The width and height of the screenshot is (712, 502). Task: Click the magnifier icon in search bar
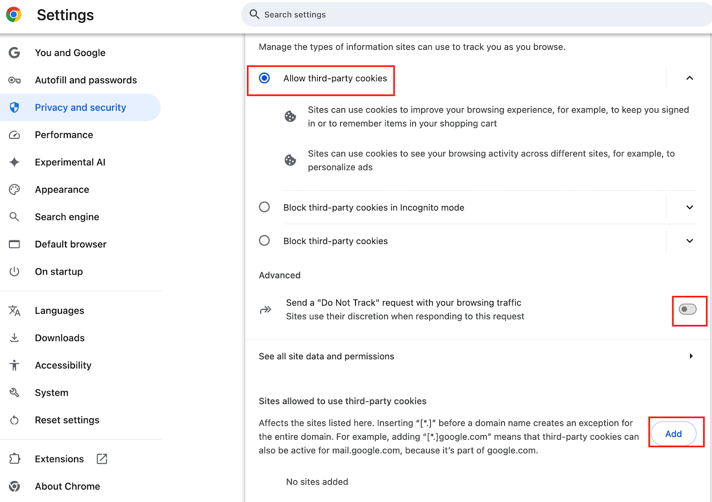[x=254, y=14]
